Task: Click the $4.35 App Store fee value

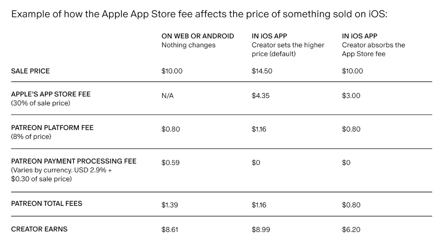Action: [260, 96]
